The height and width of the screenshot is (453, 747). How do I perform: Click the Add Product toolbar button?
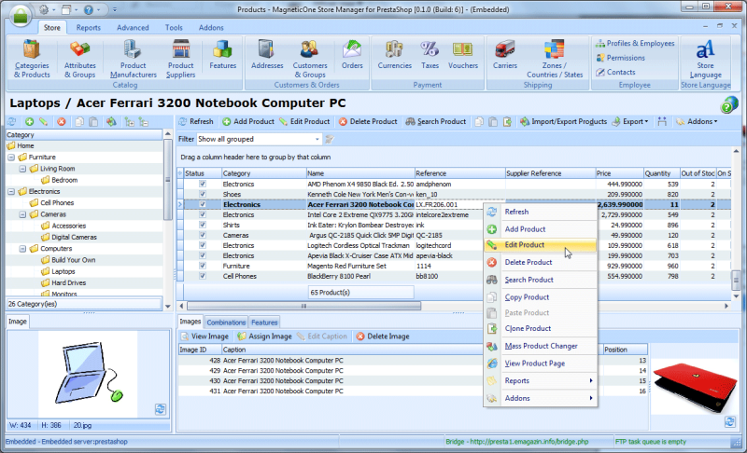248,122
